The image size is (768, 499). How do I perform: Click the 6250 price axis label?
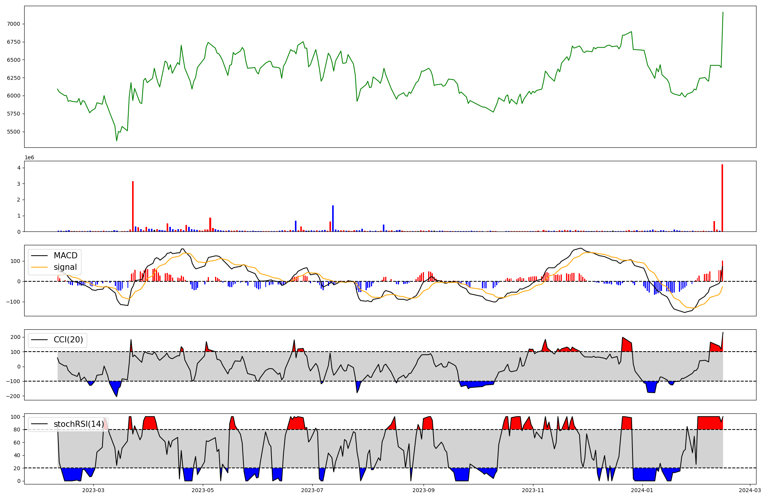[x=13, y=78]
